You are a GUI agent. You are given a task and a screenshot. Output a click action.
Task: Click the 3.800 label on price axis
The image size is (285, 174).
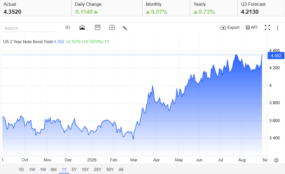pos(274,103)
